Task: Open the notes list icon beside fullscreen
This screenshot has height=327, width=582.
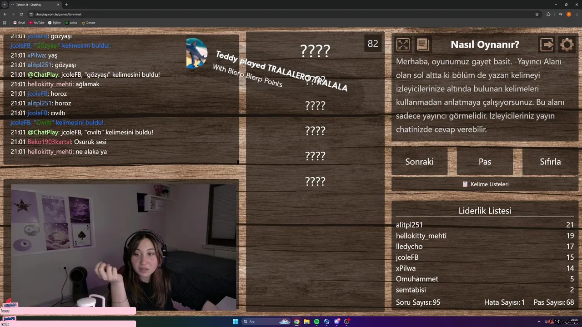Action: coord(423,45)
